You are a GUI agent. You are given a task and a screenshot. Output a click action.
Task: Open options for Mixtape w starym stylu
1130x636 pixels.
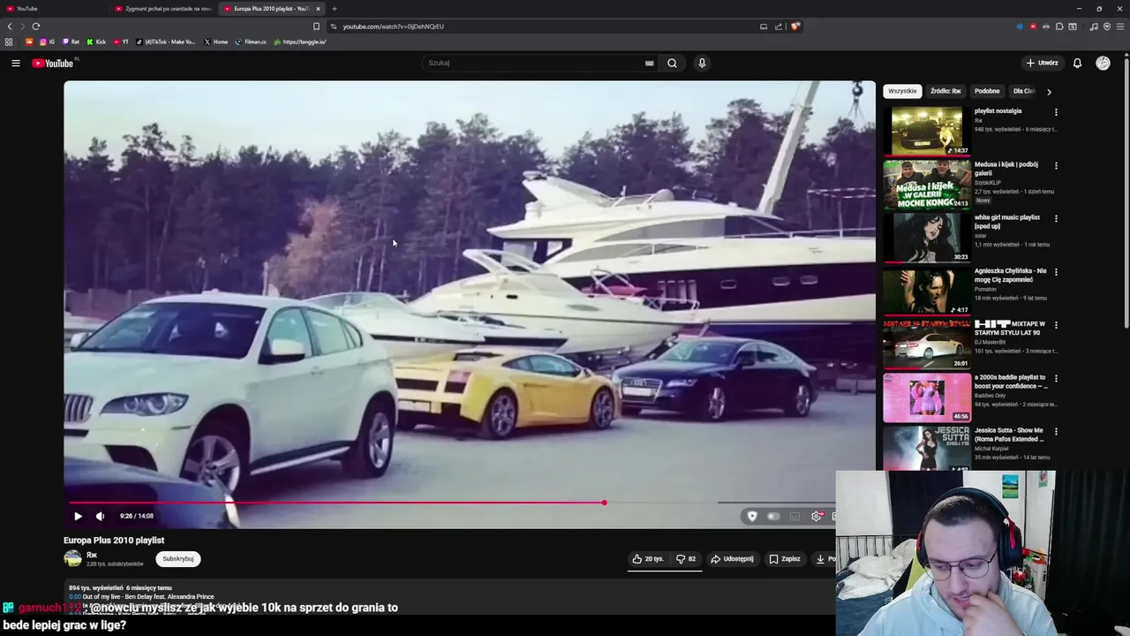point(1056,325)
